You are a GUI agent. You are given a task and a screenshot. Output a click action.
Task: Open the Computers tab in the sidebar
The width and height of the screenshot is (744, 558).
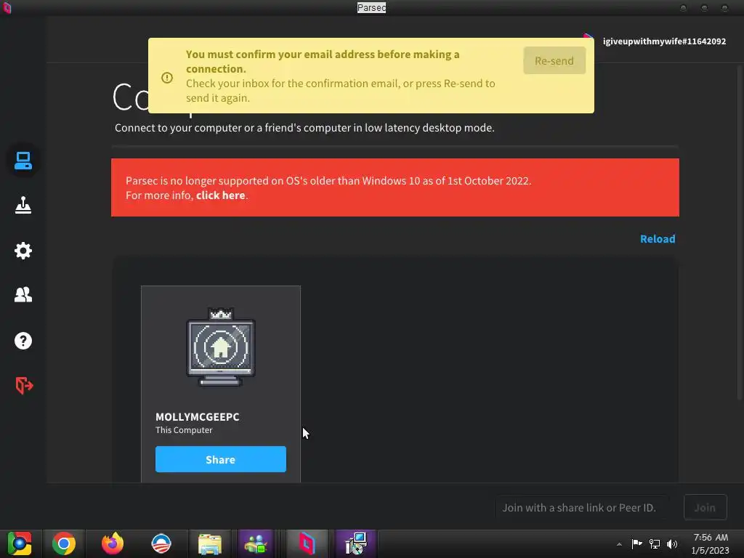(x=23, y=161)
